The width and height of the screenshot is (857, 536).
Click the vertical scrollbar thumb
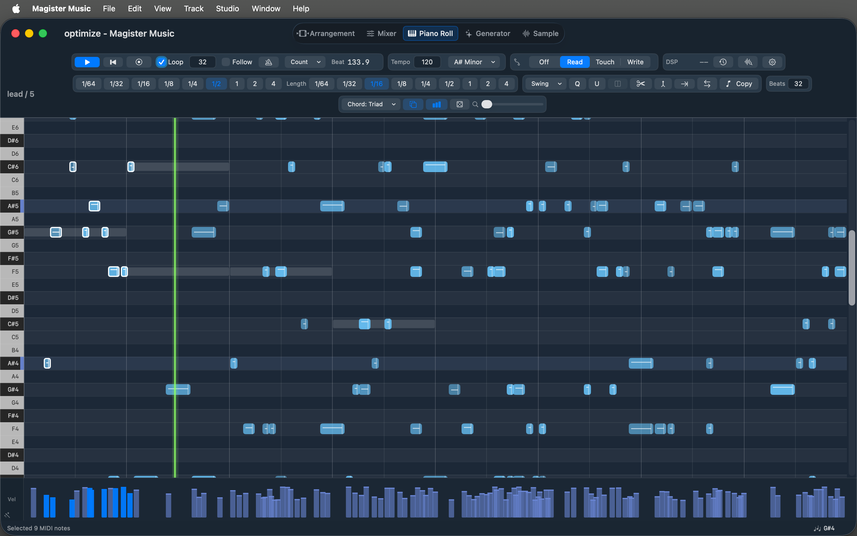click(852, 268)
